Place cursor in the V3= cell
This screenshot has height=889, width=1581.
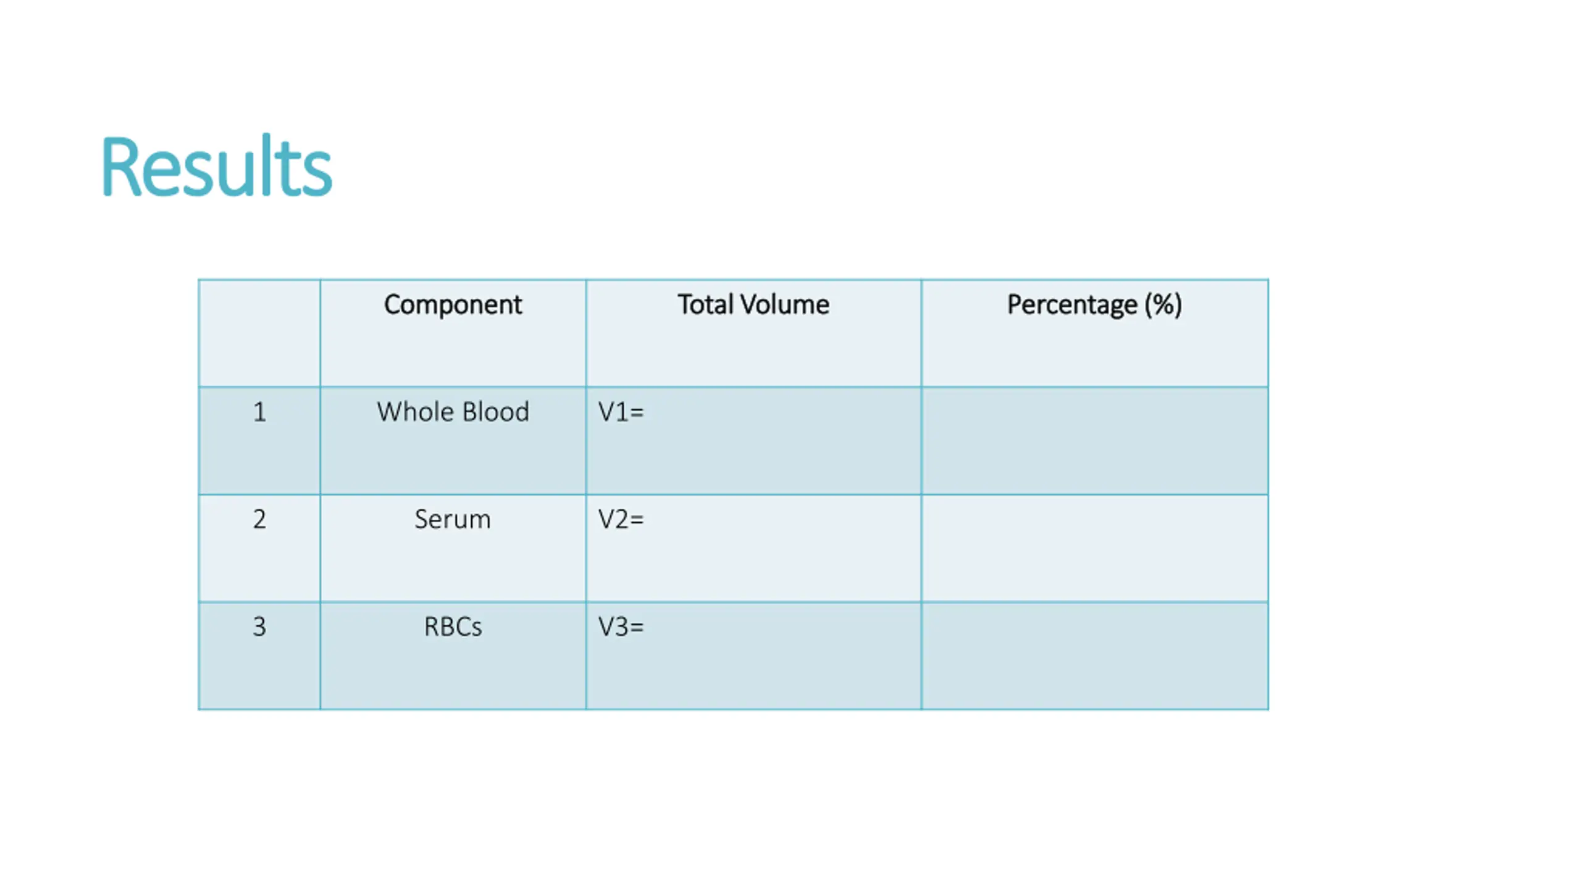click(753, 655)
